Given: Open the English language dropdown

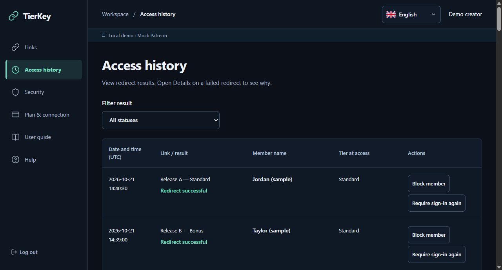Looking at the screenshot, I should pos(411,14).
